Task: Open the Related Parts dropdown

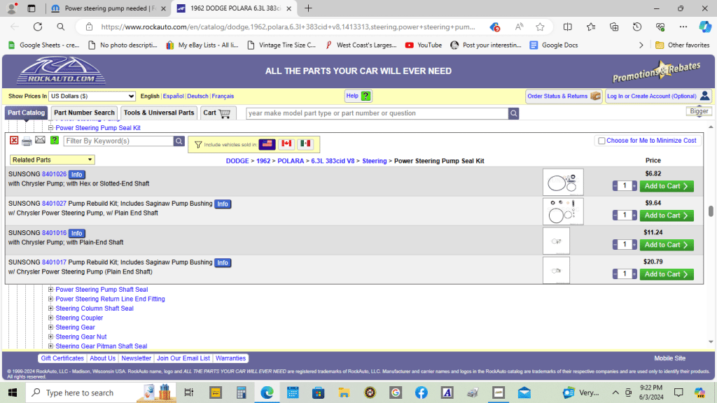Action: (52, 160)
